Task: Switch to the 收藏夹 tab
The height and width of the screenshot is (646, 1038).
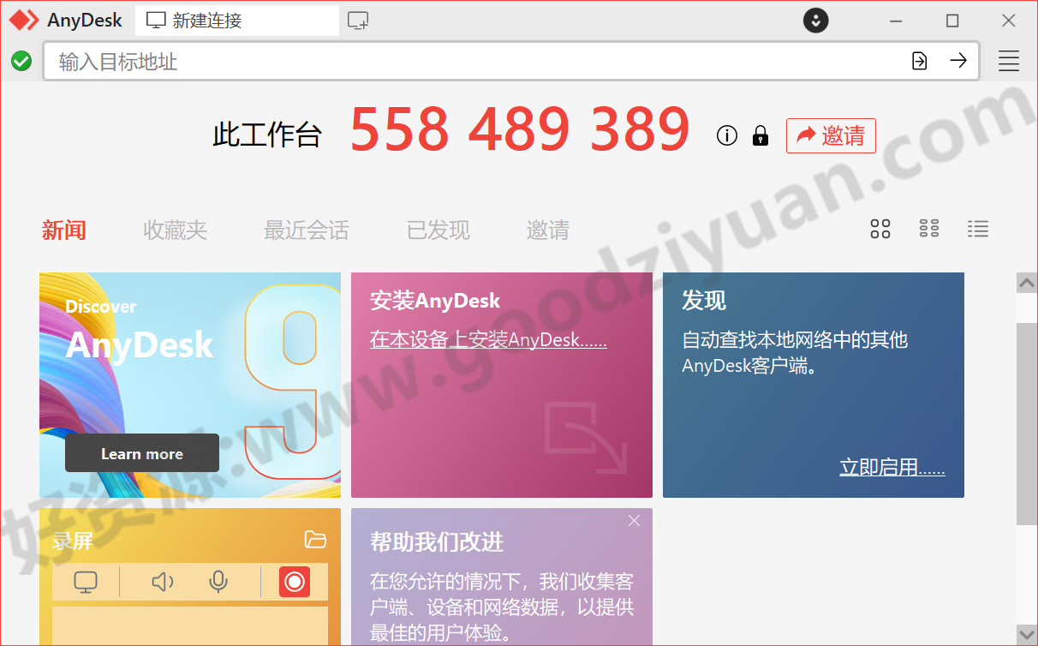Action: [175, 230]
